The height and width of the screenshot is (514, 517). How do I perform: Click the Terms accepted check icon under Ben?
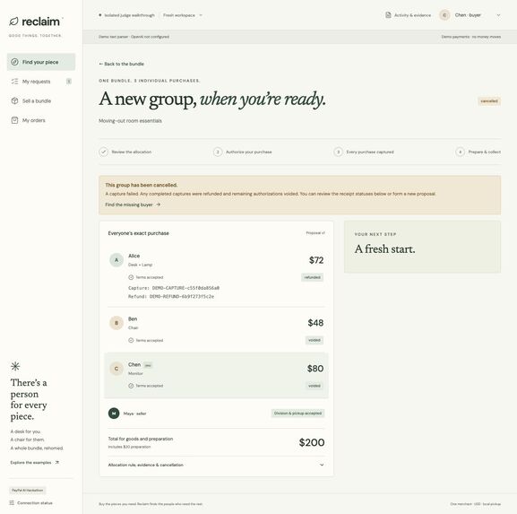(131, 340)
